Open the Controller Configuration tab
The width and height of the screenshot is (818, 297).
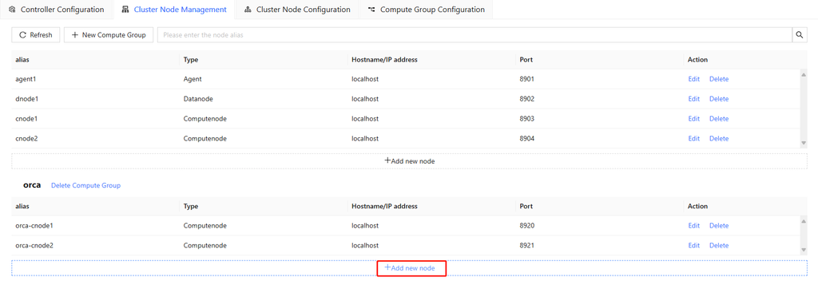[x=57, y=10]
